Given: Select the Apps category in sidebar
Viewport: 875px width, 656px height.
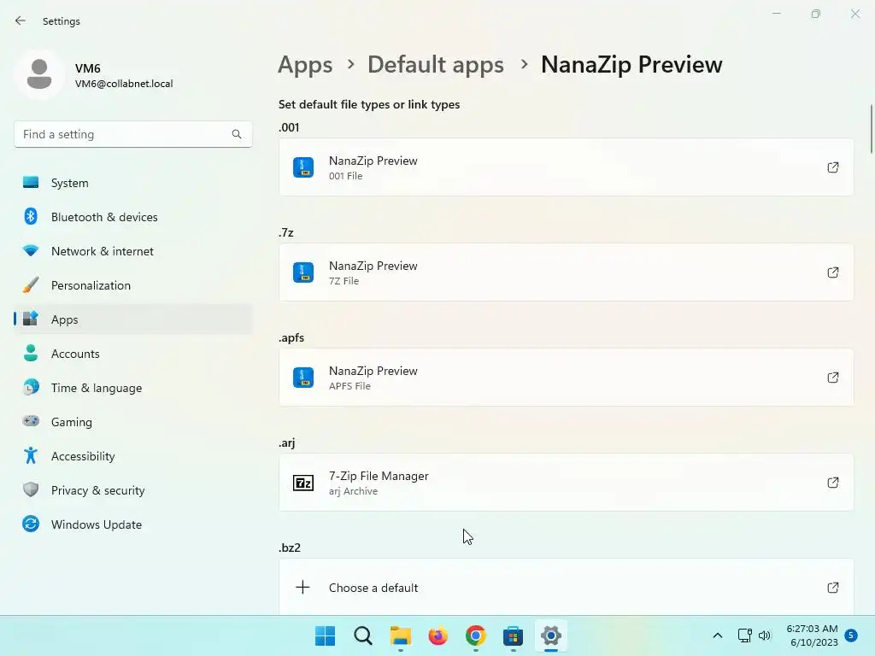Looking at the screenshot, I should (x=132, y=319).
